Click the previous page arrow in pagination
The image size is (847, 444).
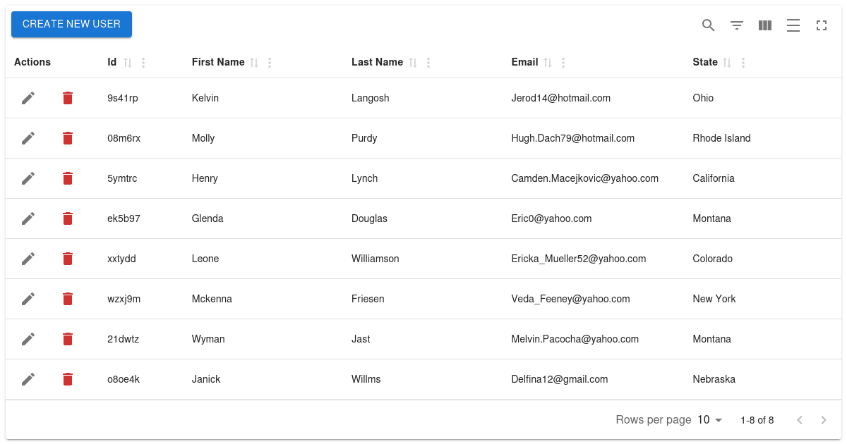click(799, 419)
